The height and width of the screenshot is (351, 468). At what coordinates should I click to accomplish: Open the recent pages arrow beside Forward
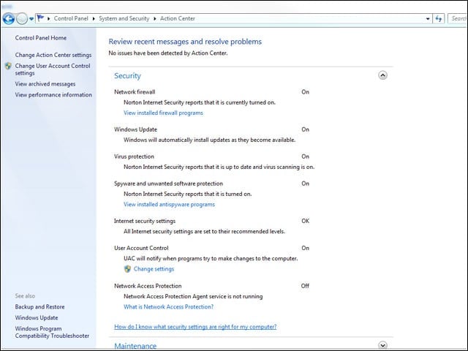31,19
